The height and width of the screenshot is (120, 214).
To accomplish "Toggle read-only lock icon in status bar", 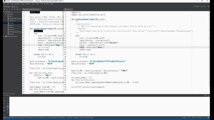I will point(203,118).
